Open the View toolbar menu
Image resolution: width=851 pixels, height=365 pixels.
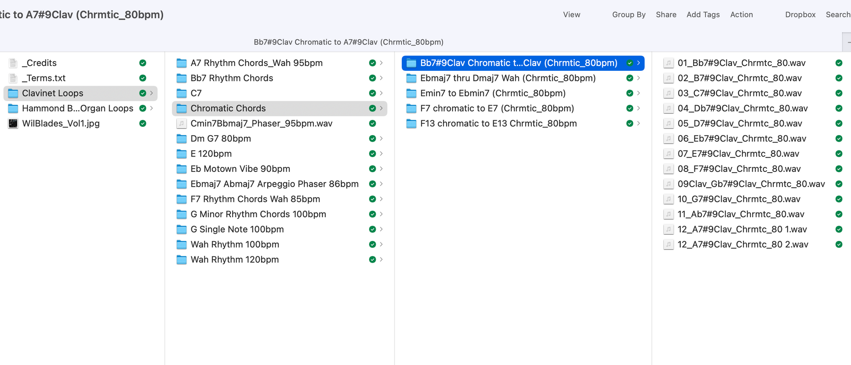click(571, 14)
